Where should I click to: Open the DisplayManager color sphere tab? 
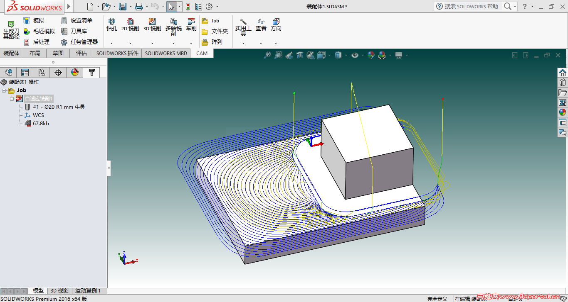pos(75,73)
